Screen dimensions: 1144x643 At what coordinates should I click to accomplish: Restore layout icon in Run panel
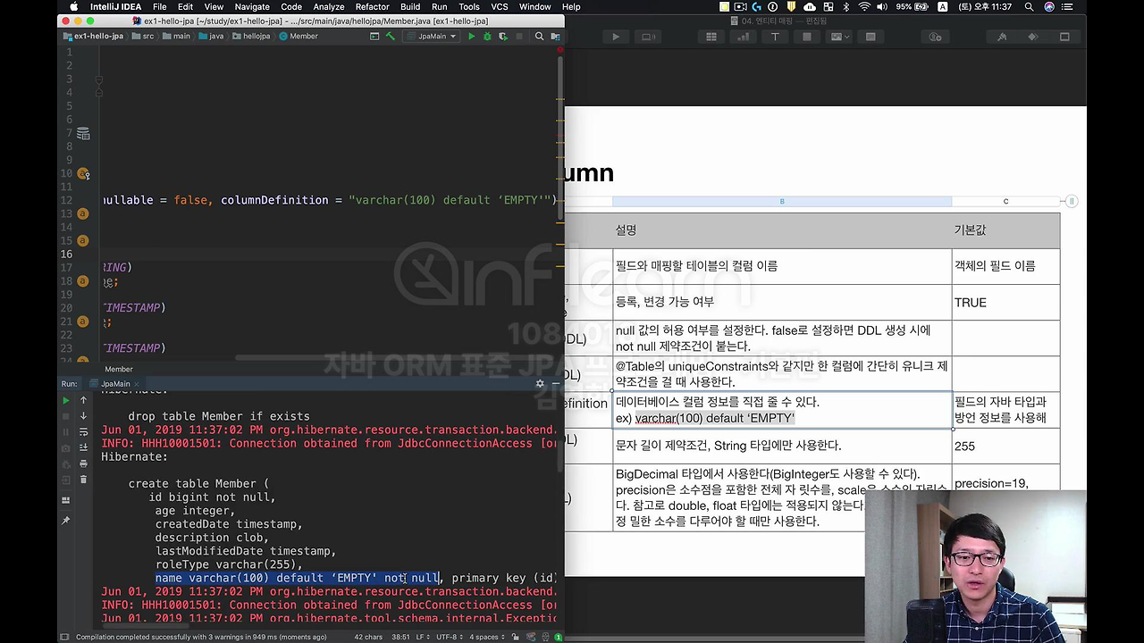(65, 500)
